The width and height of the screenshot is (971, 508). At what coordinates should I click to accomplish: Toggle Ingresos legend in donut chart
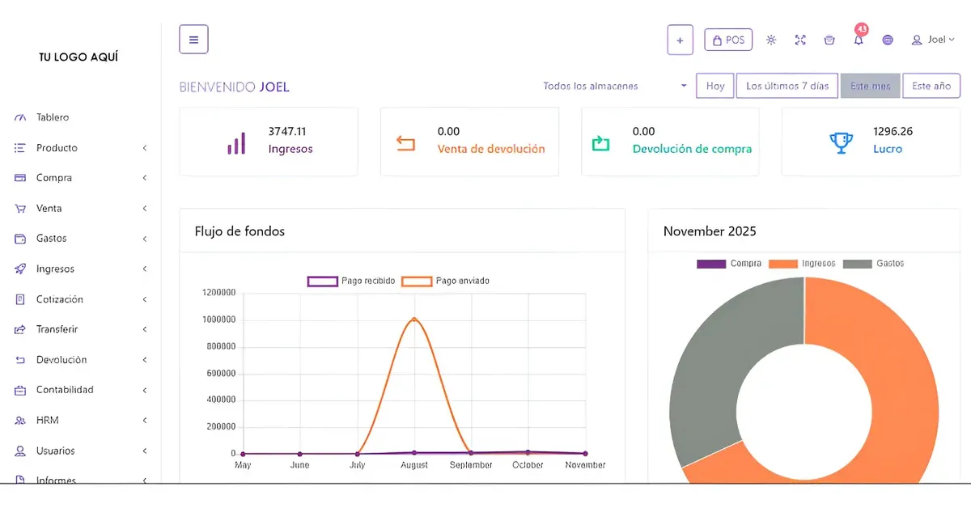pyautogui.click(x=801, y=264)
